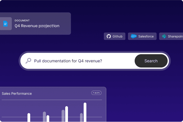Screen dimensions: 183x122
Task: Click the tallest white bar in the chart
Action: pos(85,112)
